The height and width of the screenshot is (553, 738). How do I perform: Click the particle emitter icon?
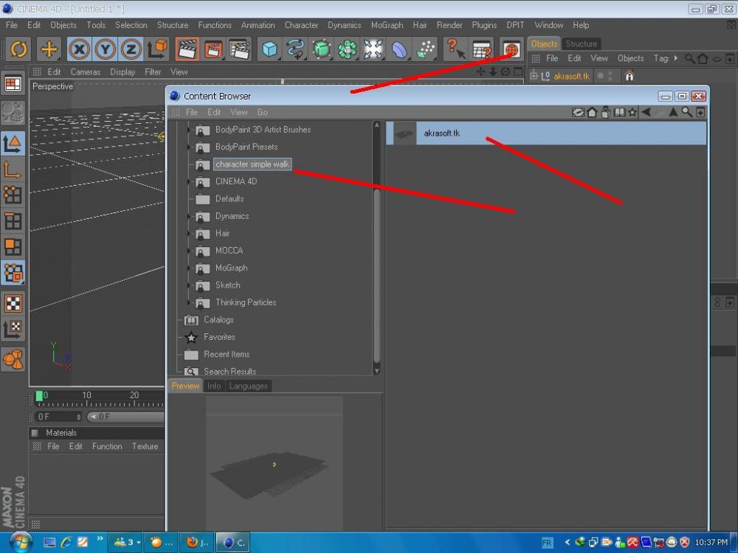pyautogui.click(x=425, y=49)
